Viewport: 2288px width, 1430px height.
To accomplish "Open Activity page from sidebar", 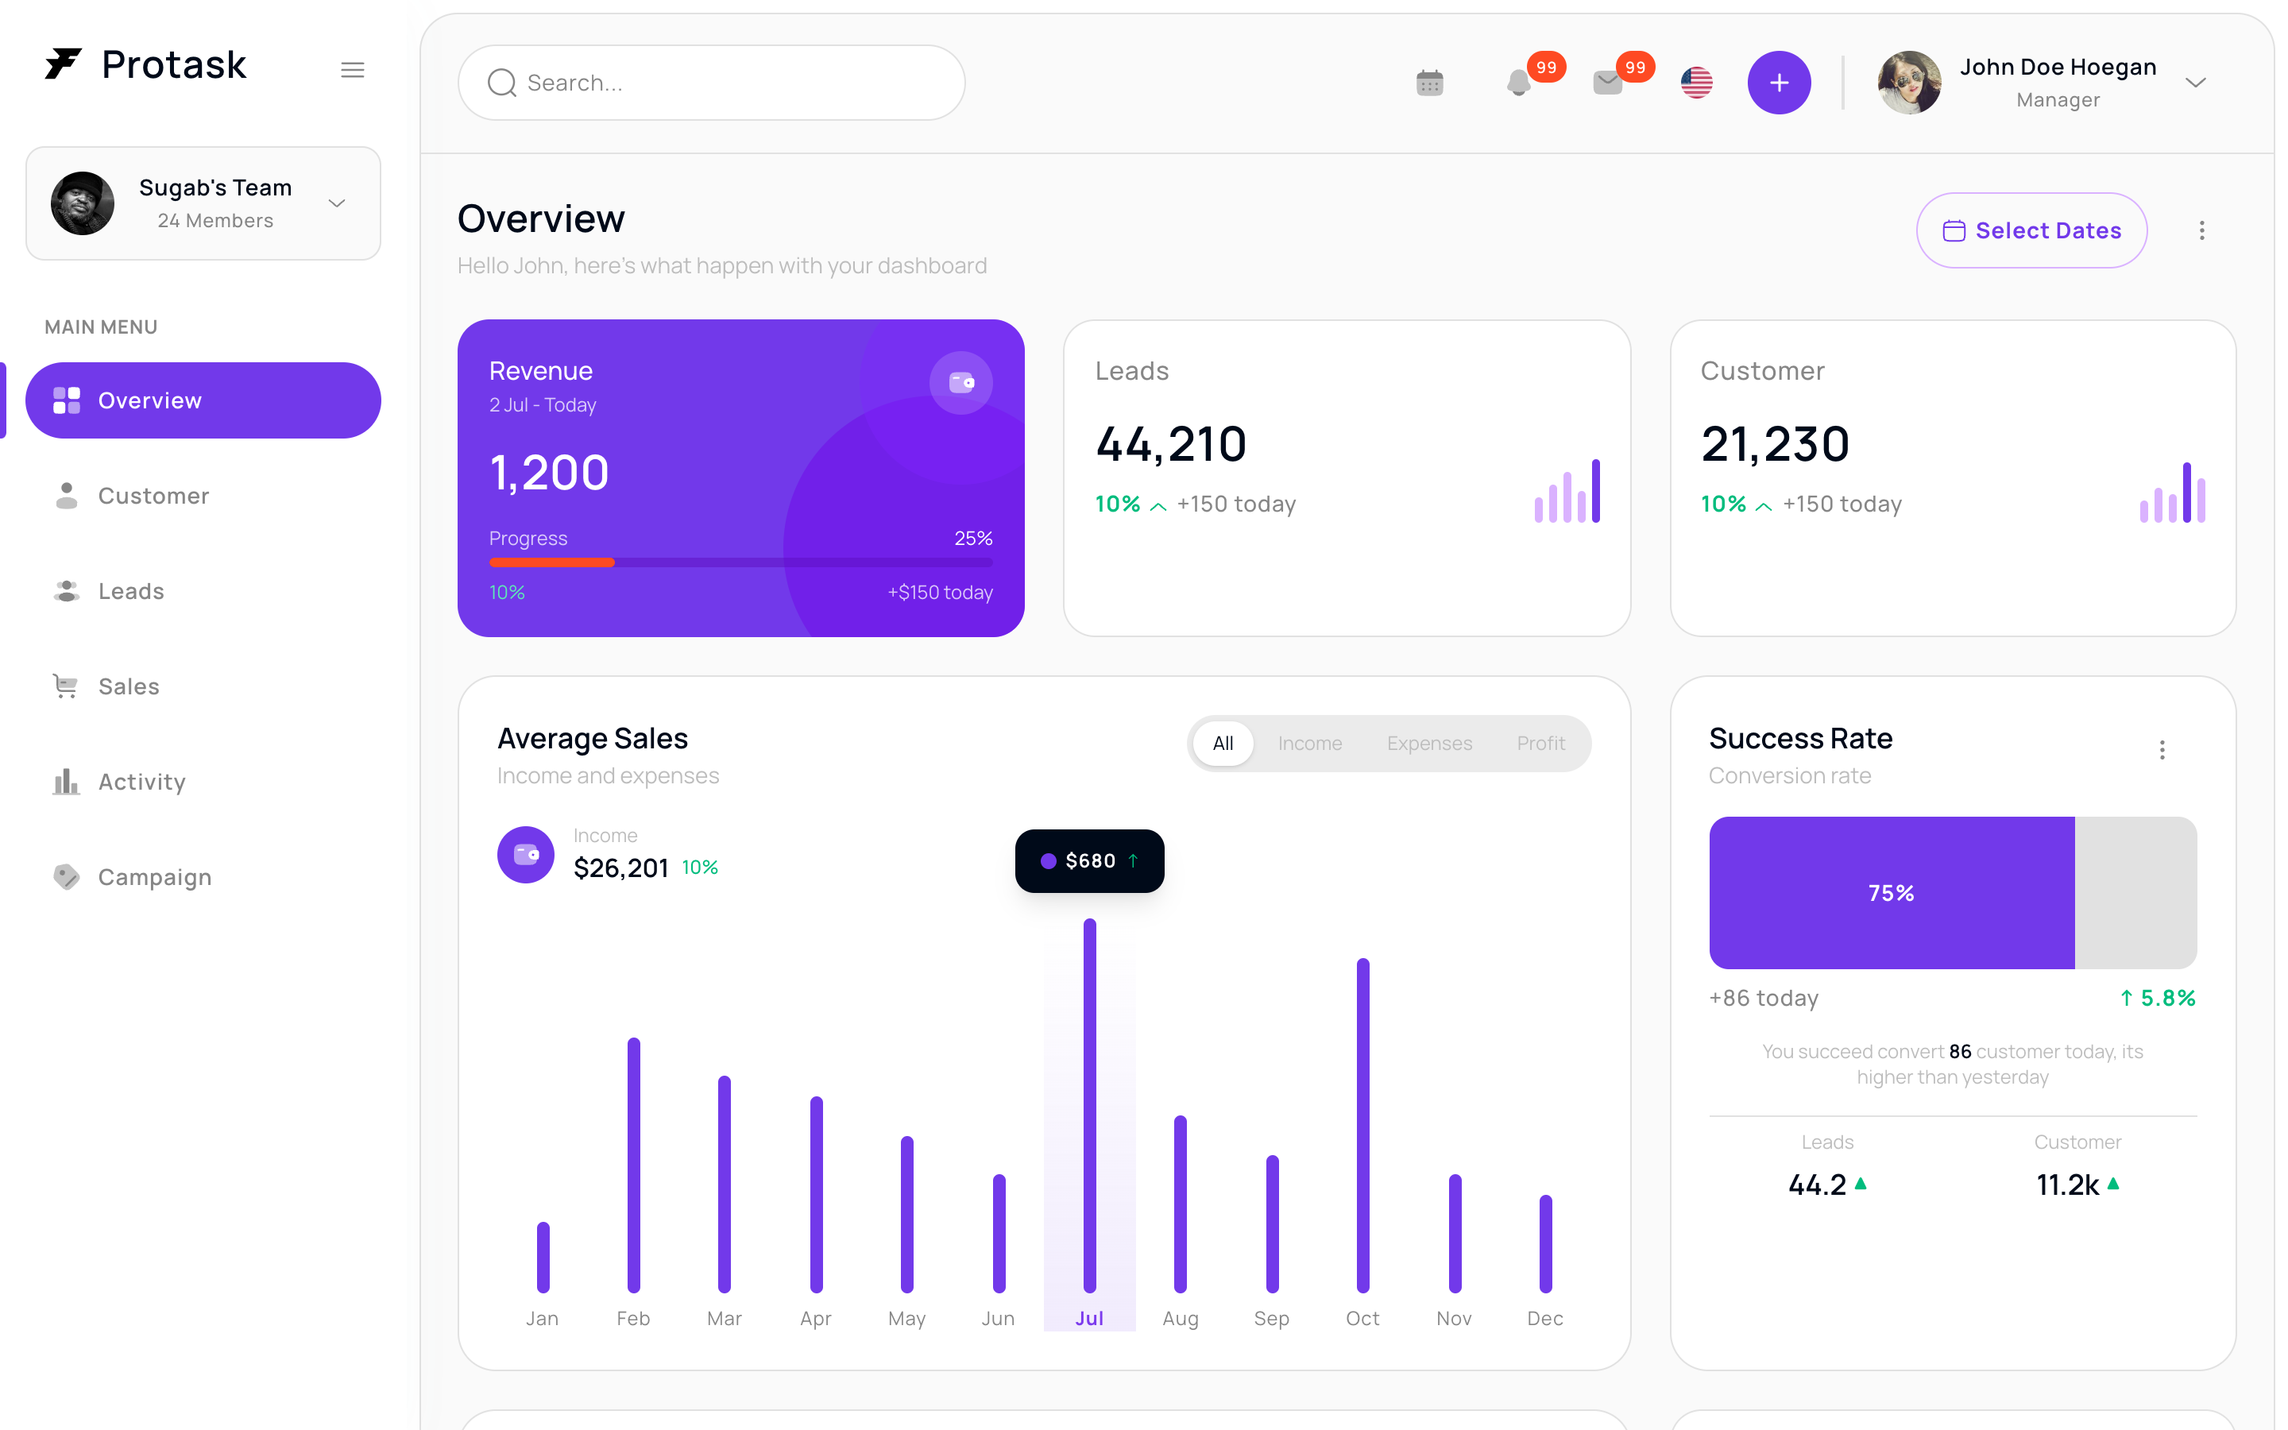I will point(203,783).
